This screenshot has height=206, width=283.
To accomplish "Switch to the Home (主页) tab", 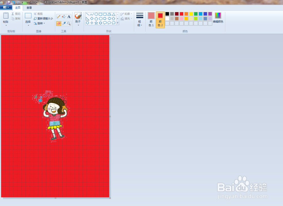I will coord(18,8).
